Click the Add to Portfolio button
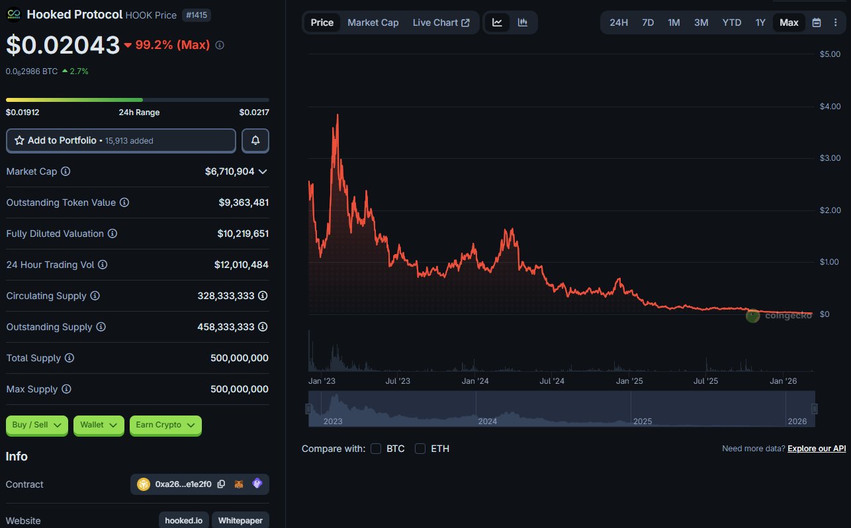This screenshot has height=528, width=851. 121,140
